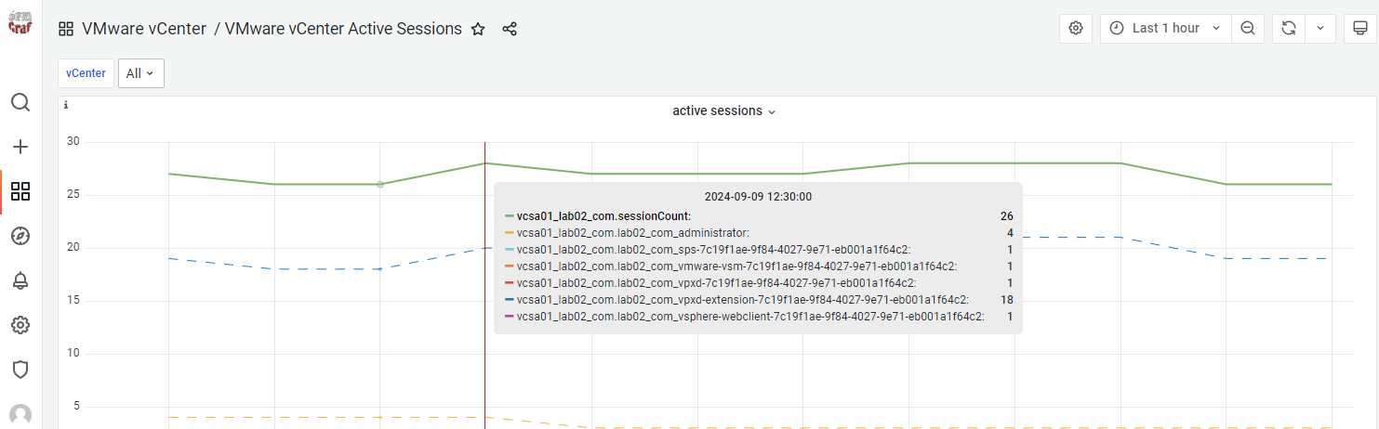The image size is (1379, 429).
Task: Click the vCenter variable label
Action: coord(86,73)
